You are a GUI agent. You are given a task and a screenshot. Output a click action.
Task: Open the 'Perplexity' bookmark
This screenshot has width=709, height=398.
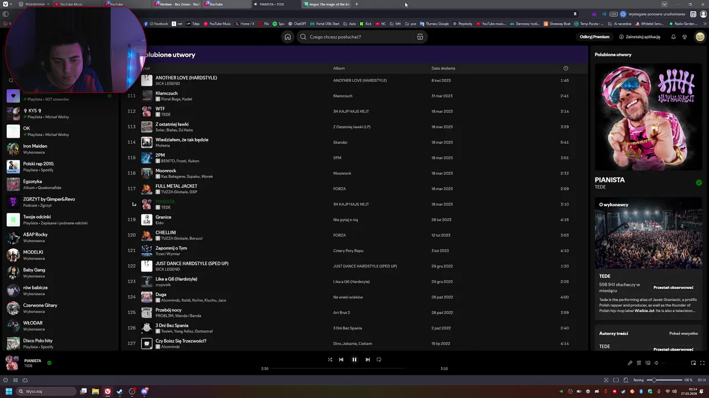pos(463,24)
